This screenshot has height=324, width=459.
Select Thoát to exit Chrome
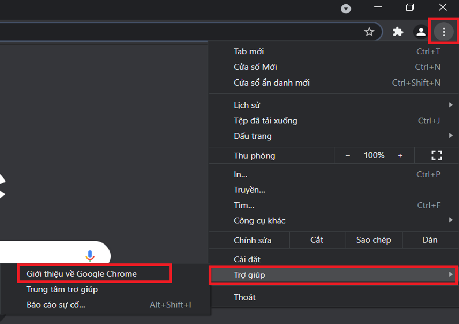pyautogui.click(x=319, y=297)
